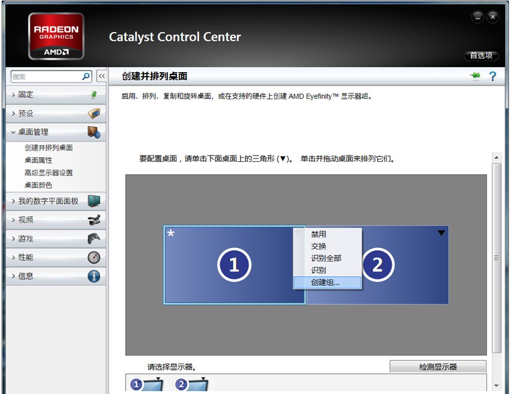Click the 检测显示器 button
Image resolution: width=518 pixels, height=394 pixels.
438,366
